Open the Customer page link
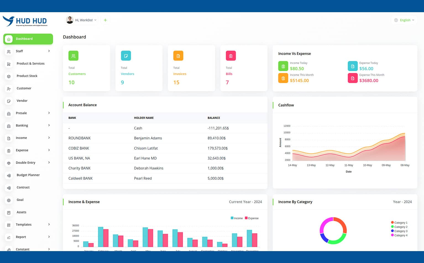The width and height of the screenshot is (424, 263). (x=24, y=88)
